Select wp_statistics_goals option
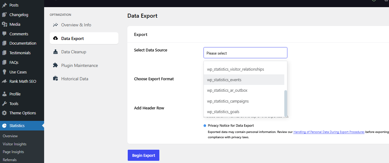This screenshot has width=389, height=163. [x=223, y=112]
